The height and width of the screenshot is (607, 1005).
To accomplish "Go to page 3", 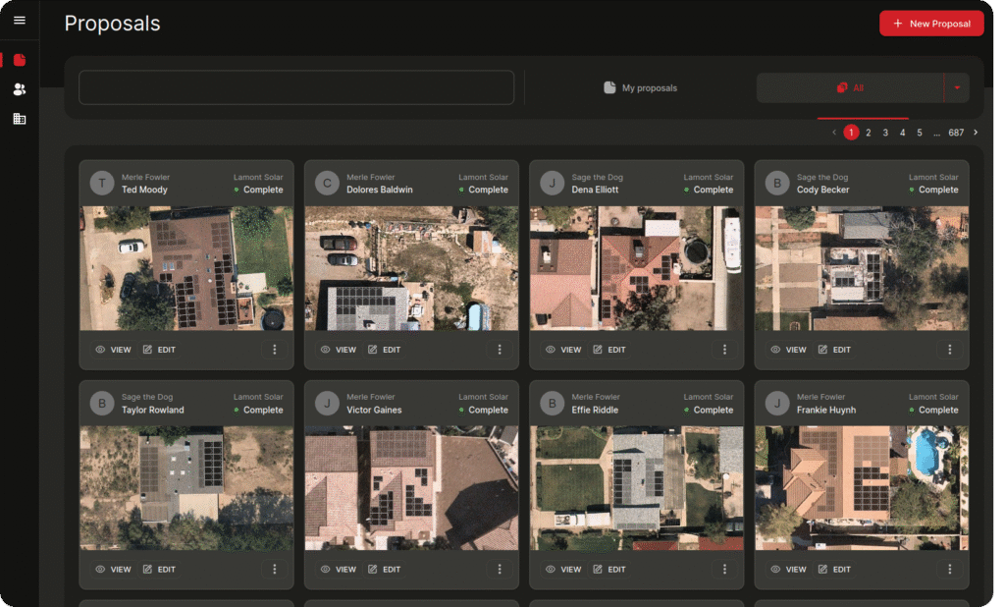I will (x=886, y=133).
